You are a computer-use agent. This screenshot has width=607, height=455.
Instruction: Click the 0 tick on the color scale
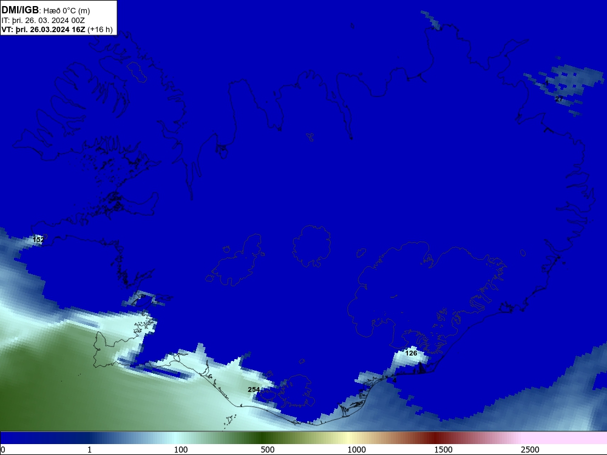3,450
